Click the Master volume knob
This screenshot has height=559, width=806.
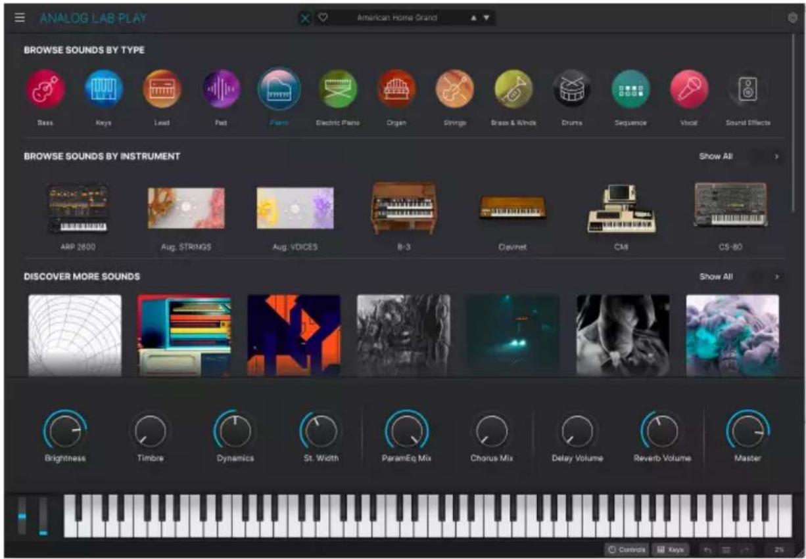747,432
